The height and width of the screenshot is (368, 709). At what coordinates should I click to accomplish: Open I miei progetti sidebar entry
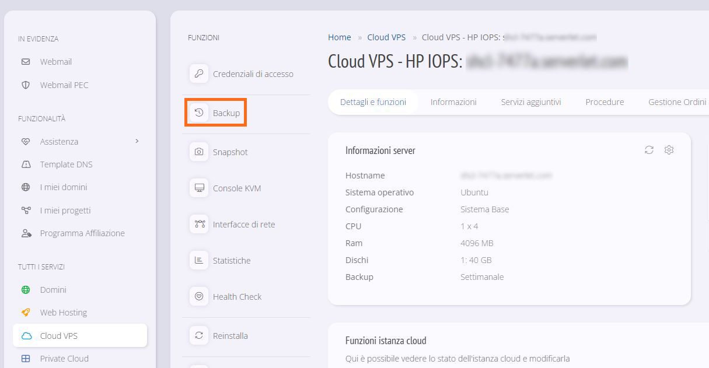65,211
